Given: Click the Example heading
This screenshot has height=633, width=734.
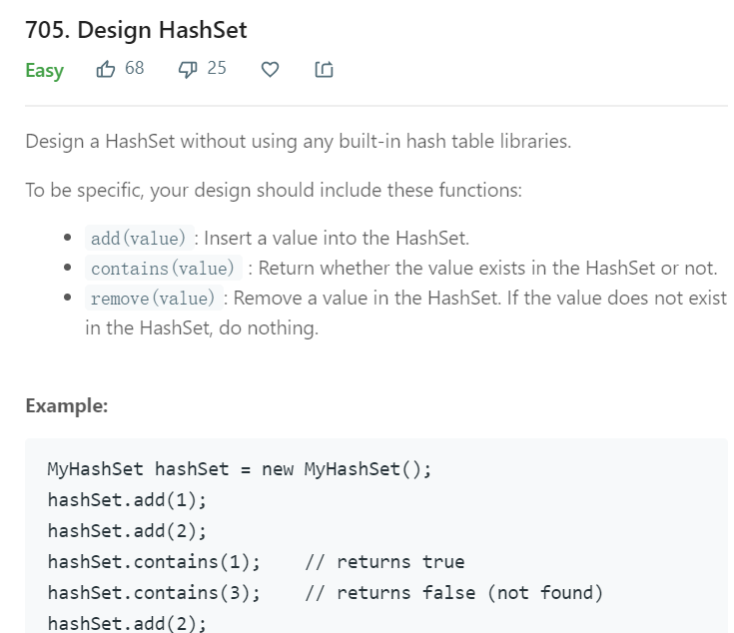Looking at the screenshot, I should (x=67, y=405).
